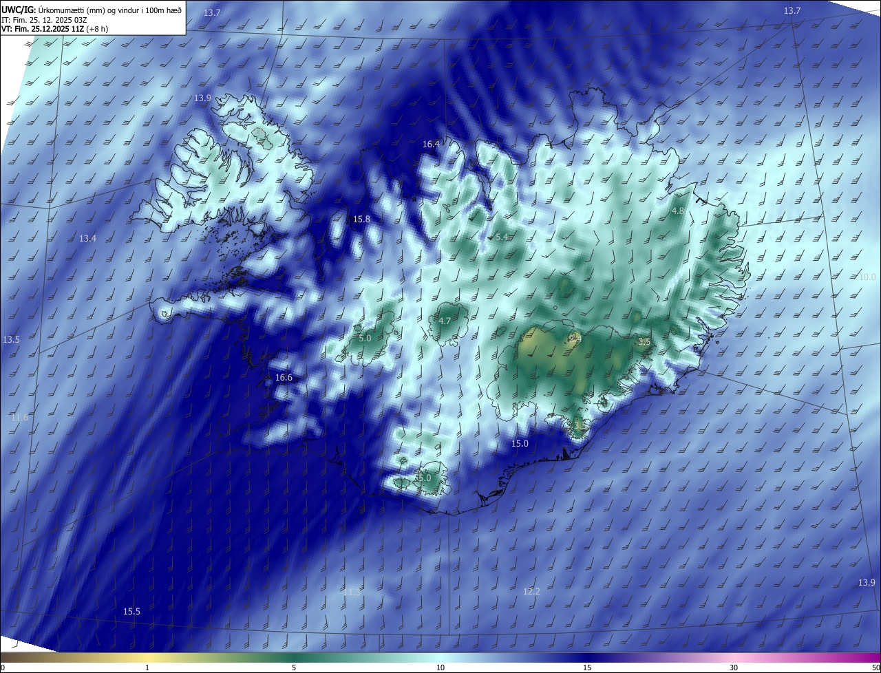Image resolution: width=881 pixels, height=673 pixels.
Task: Click the map title 'Úrkomumætti (mm) og vindur í 100m hæð'
Action: pyautogui.click(x=110, y=10)
